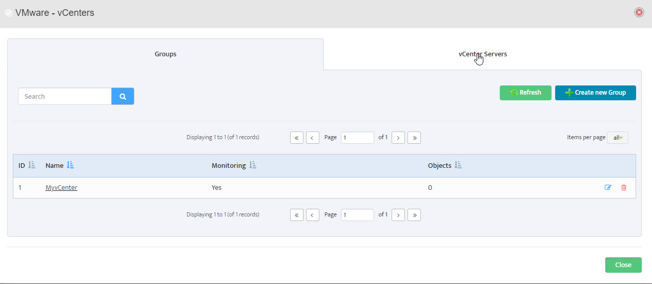
Task: Sort by Monitoring column icon
Action: pyautogui.click(x=253, y=165)
